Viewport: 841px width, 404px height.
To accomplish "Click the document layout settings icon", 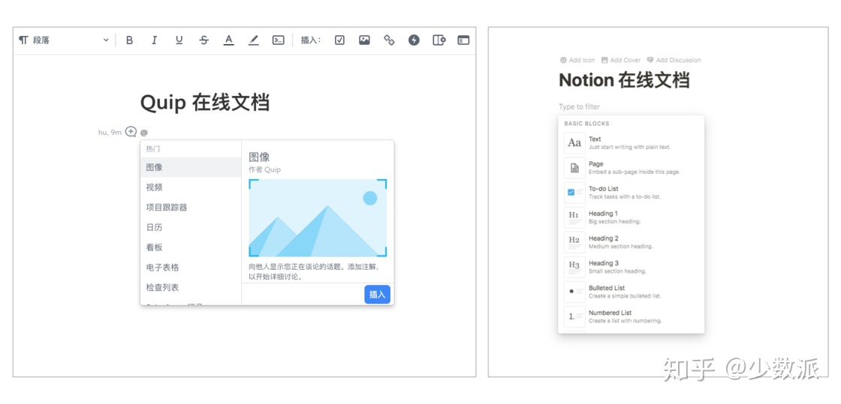I will [x=439, y=40].
